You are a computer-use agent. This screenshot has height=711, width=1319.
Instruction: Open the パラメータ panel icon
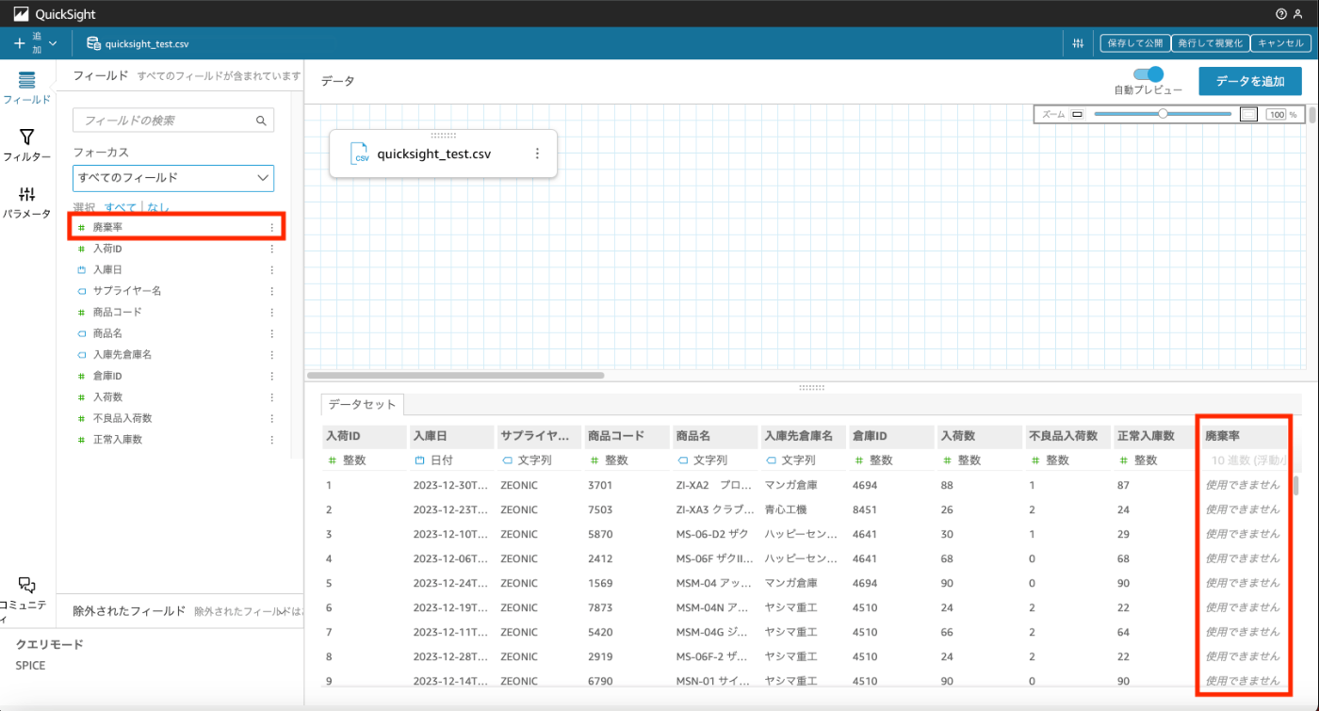point(25,198)
